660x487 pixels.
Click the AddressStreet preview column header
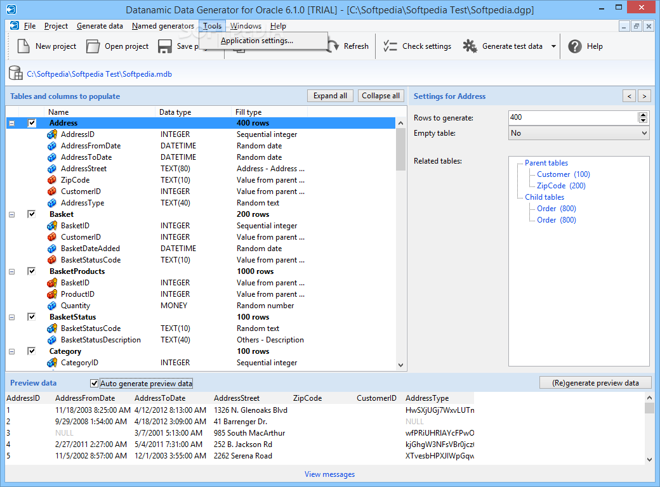click(237, 398)
